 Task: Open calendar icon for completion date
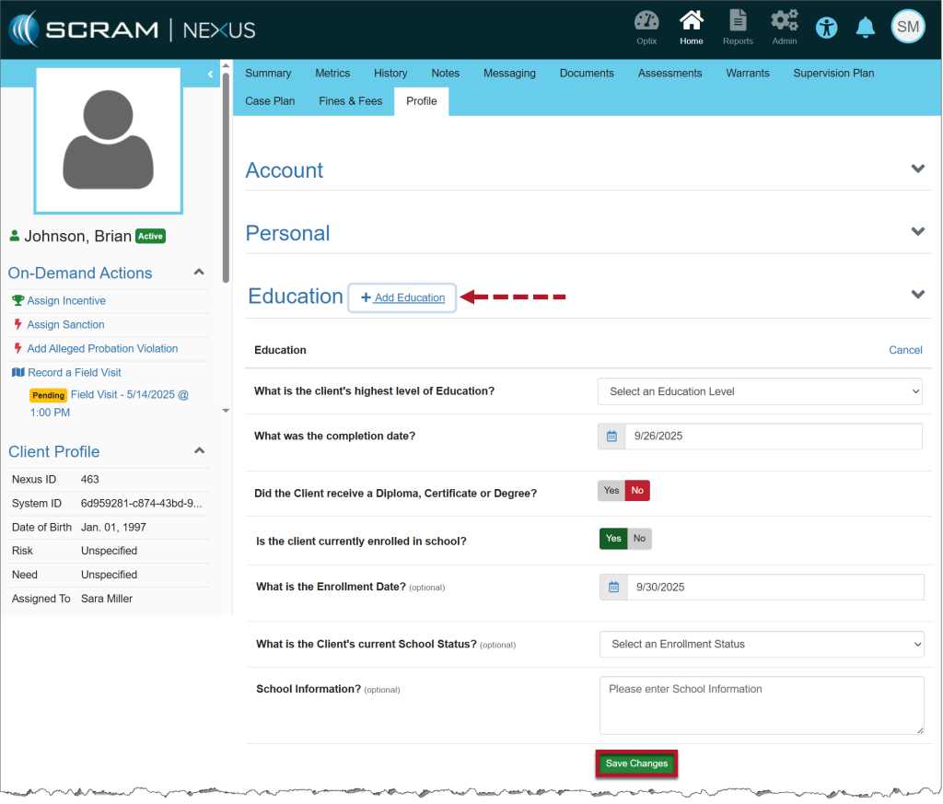tap(611, 437)
